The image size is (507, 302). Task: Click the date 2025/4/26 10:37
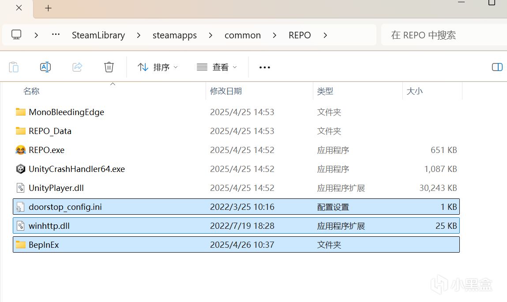coord(242,245)
